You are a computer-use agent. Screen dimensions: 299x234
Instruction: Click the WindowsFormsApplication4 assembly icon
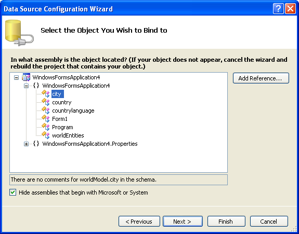pos(26,77)
